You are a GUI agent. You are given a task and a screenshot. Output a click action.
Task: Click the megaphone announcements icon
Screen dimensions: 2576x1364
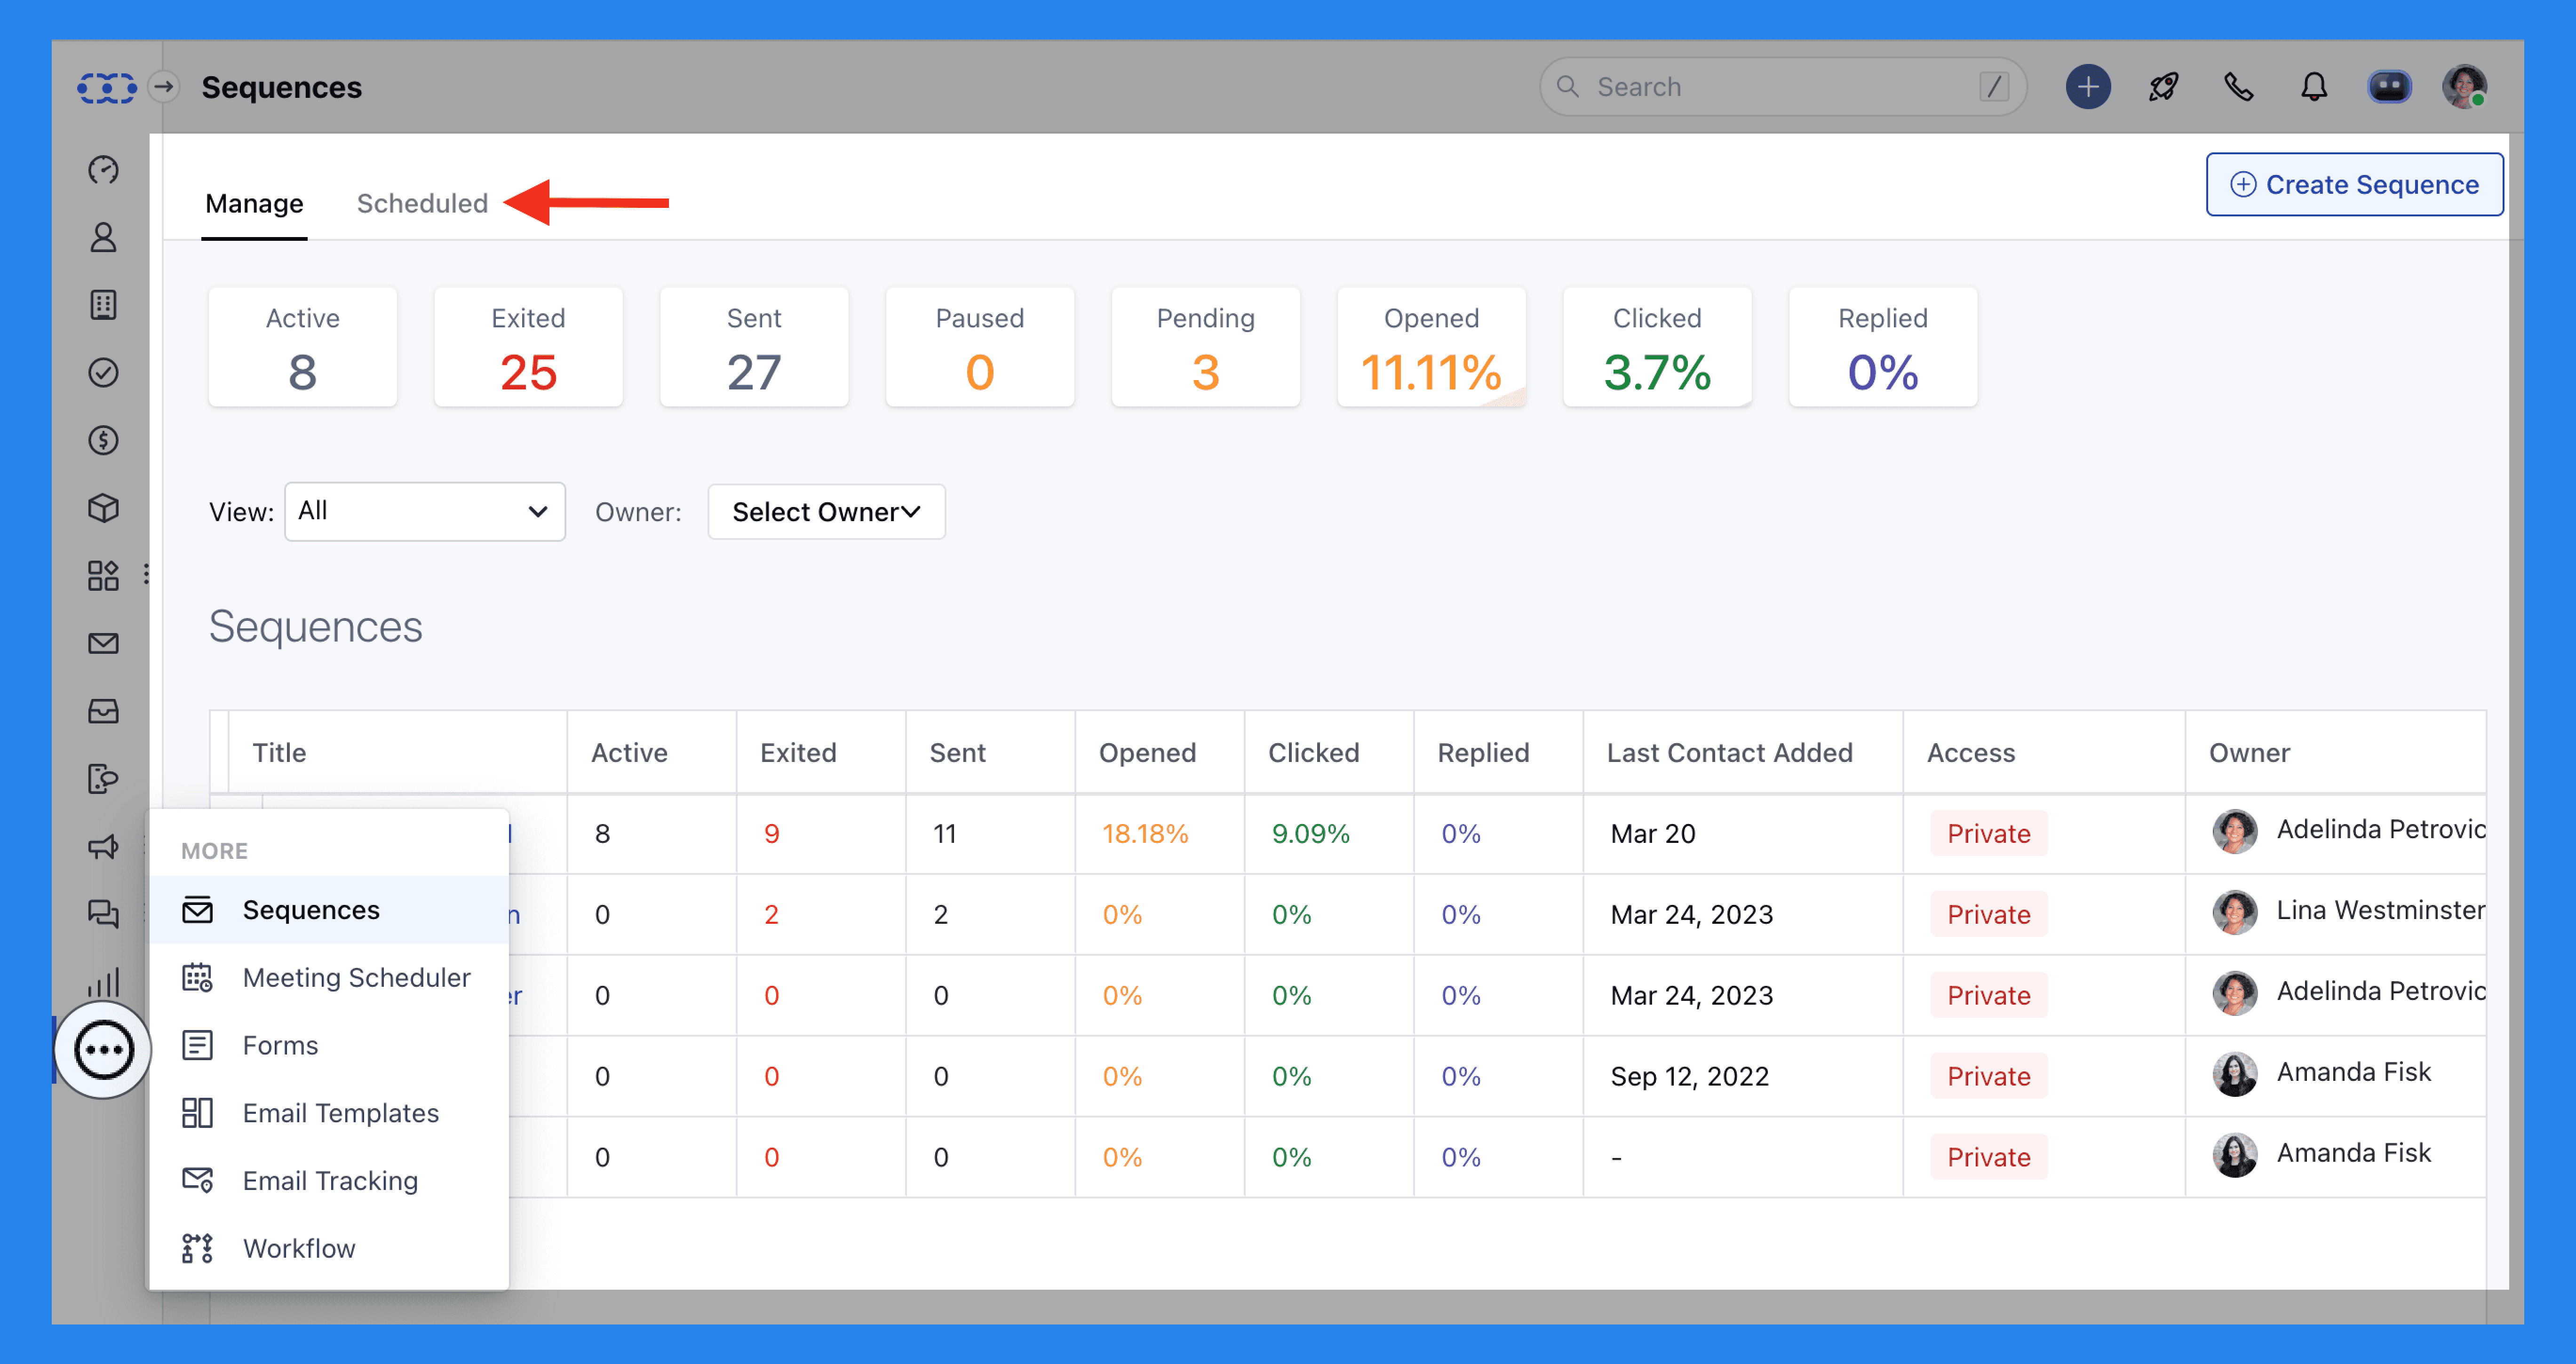(x=103, y=847)
